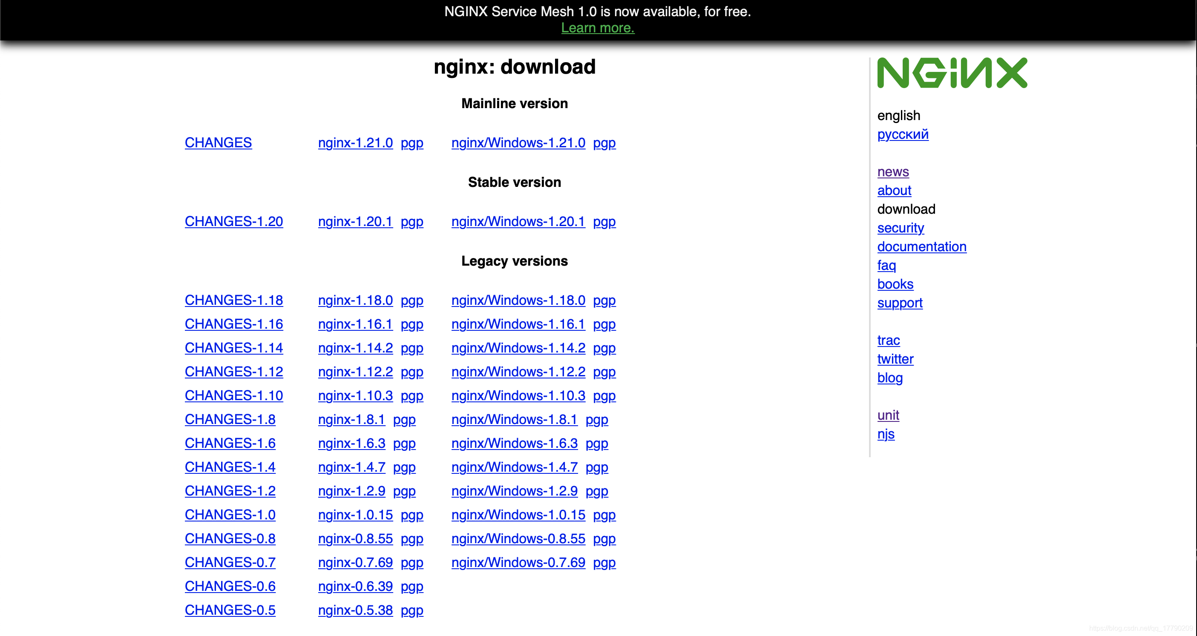Download nginx/Windows-1.14.2
The image size is (1197, 636).
click(518, 348)
